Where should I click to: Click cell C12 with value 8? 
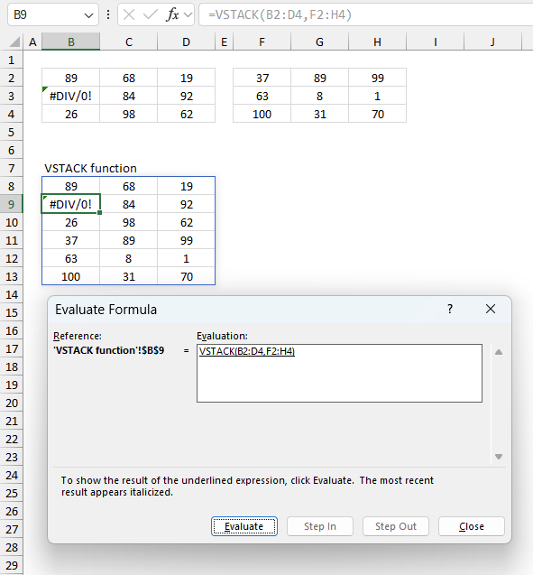pos(129,258)
